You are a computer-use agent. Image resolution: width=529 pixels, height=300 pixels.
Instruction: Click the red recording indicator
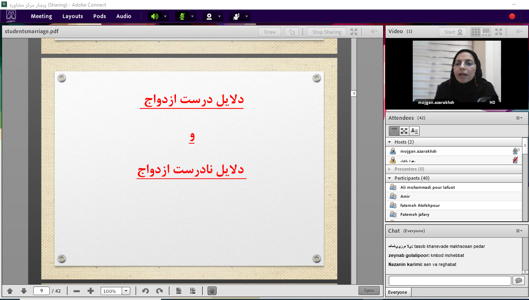tap(512, 16)
